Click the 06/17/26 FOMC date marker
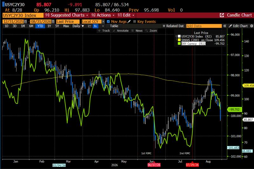Viewport: 254px width, 169px height. coord(154,165)
